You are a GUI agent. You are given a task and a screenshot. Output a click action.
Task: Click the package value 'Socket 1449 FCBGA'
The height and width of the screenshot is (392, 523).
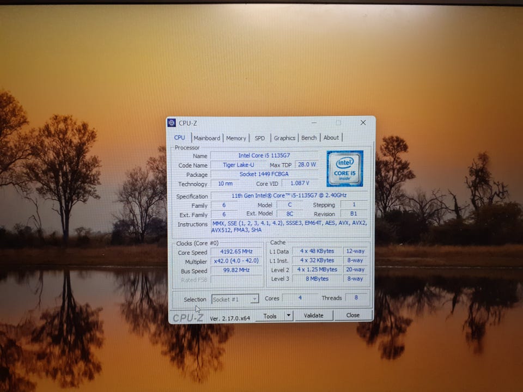[x=264, y=174]
